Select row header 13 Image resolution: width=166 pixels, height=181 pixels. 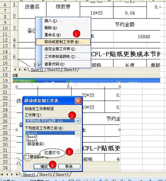pos(5,46)
